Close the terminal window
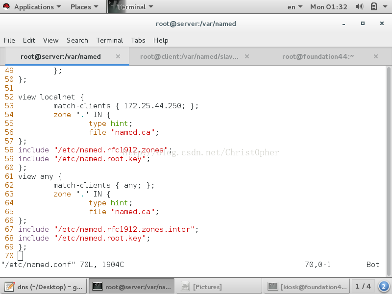This screenshot has width=392, height=294. coord(382,23)
